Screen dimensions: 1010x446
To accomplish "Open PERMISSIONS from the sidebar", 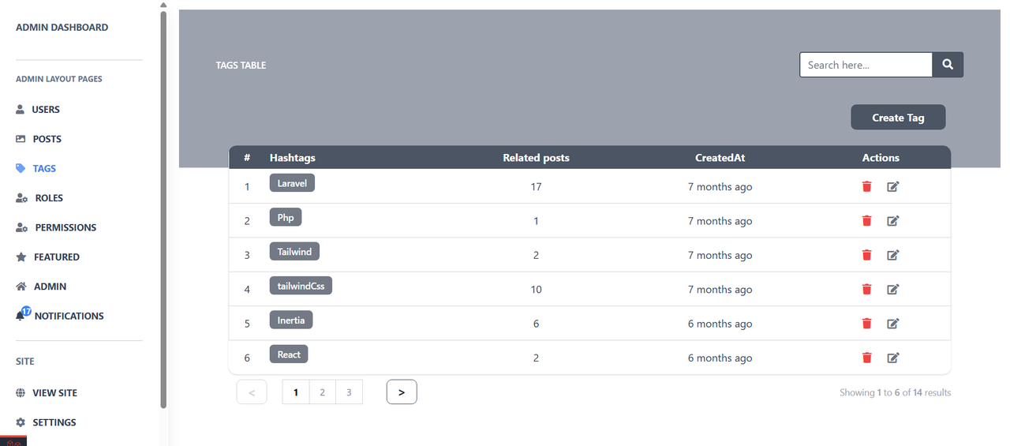I will tap(65, 227).
